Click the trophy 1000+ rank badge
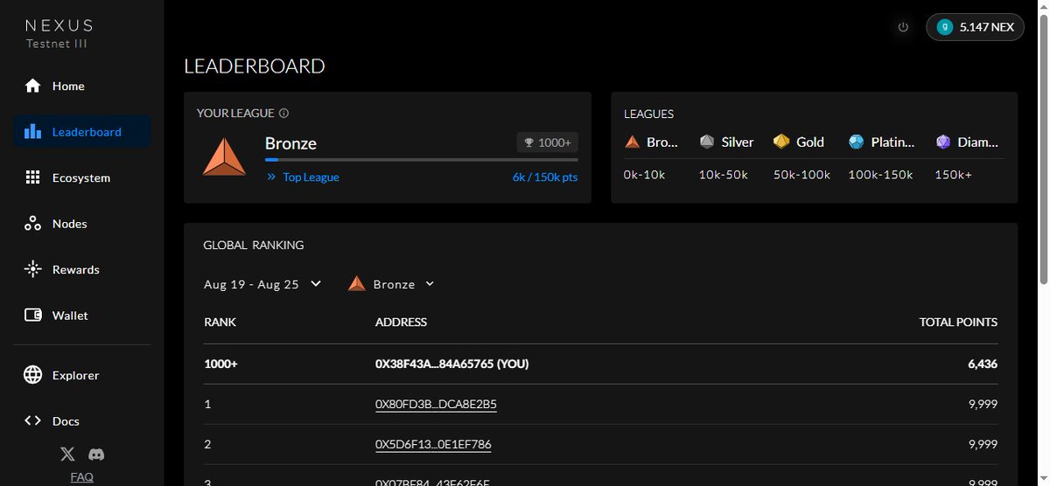Screen dimensions: 1050x486 click(x=547, y=142)
